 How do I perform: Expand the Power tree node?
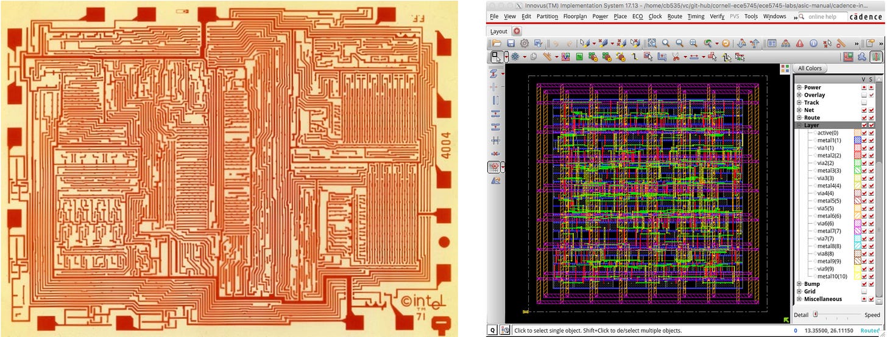tap(799, 88)
